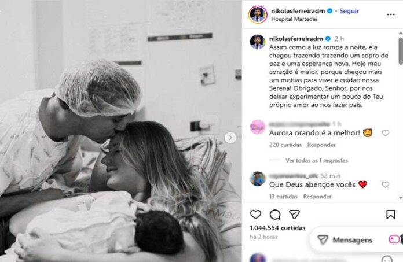Open nikolasferreiradm profile picture in header
This screenshot has height=262, width=403.
point(258,14)
